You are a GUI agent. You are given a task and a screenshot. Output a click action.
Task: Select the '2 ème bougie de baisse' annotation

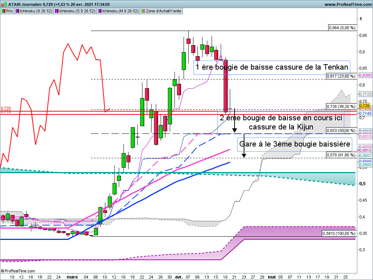281,122
